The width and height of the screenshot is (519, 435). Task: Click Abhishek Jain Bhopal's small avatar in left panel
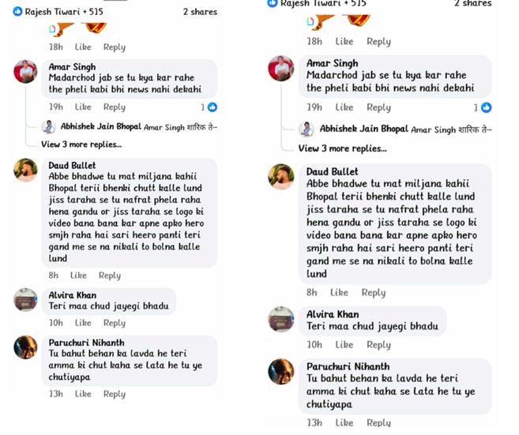click(48, 127)
